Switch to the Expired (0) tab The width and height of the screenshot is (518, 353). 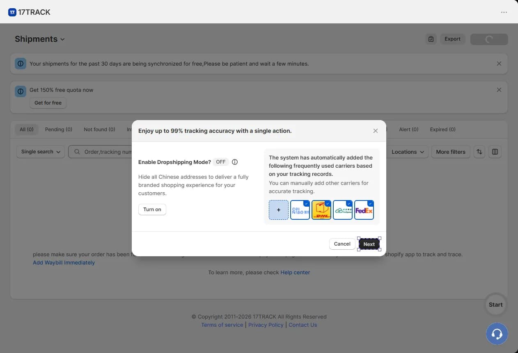coord(443,130)
